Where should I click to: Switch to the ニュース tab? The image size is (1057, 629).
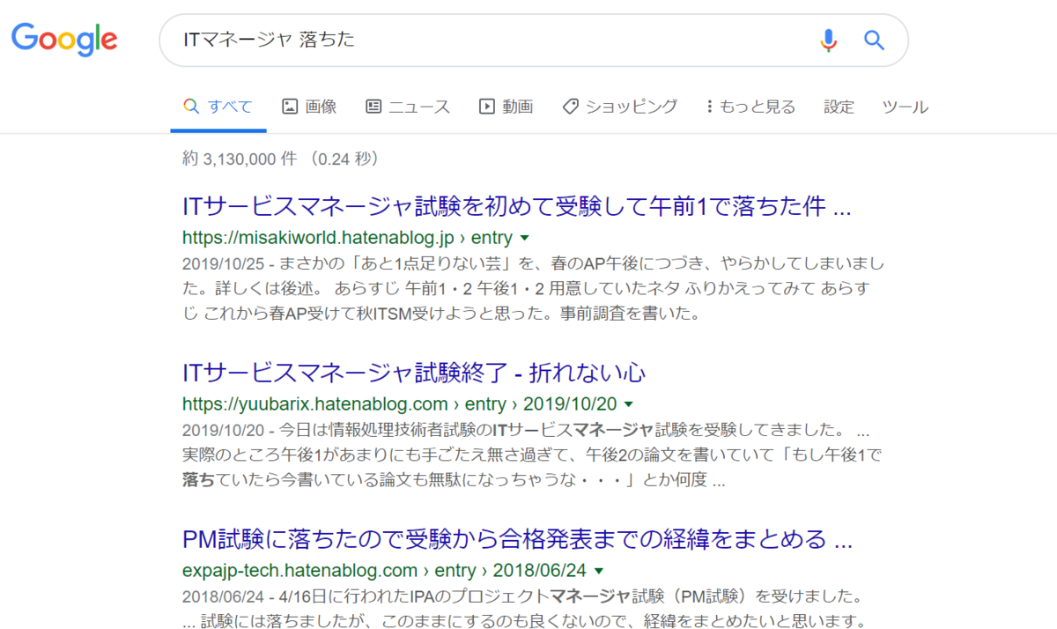[x=408, y=107]
